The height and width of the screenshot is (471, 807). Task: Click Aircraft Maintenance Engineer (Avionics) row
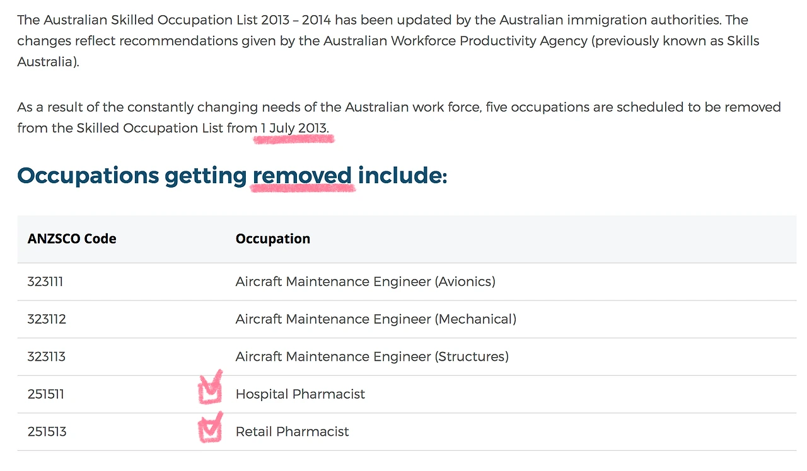click(x=365, y=281)
